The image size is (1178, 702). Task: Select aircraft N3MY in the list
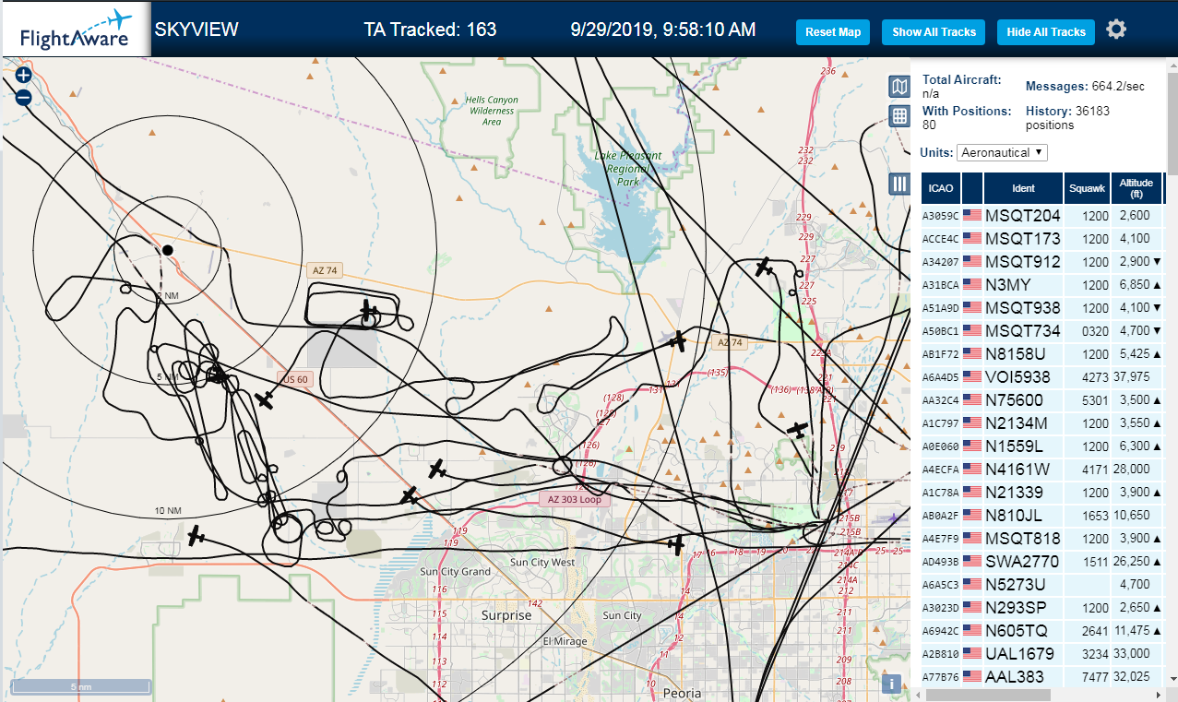tap(1042, 285)
